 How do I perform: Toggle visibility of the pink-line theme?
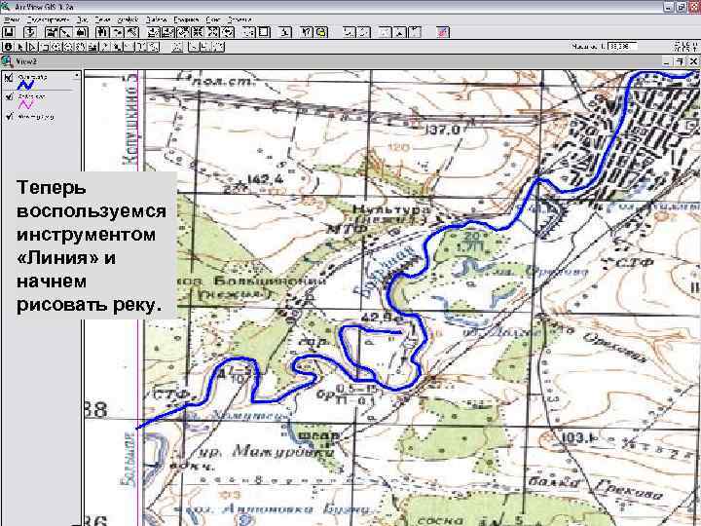[8, 96]
